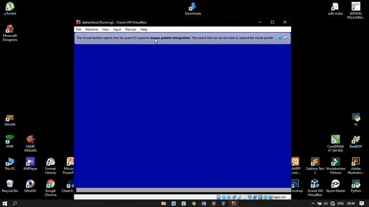Click the recording status bar icon
The width and height of the screenshot is (369, 207).
tap(255, 197)
